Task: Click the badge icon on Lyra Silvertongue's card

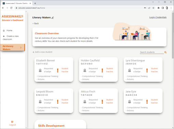Action: point(130,70)
